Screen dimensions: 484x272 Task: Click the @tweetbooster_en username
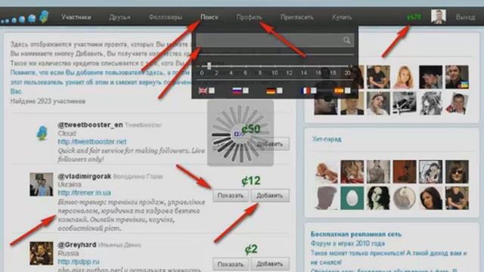[90, 125]
